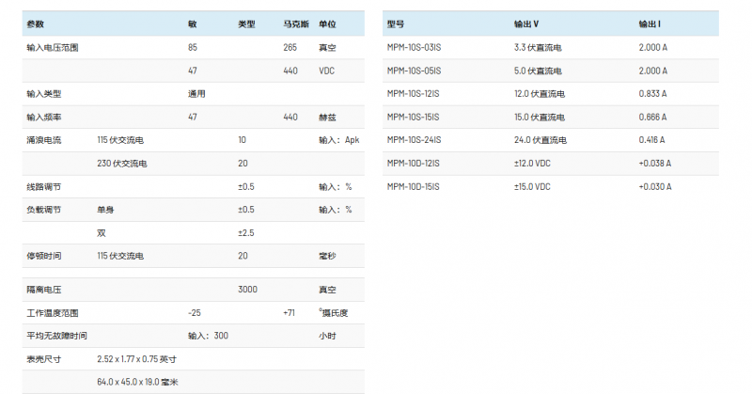Click the 型号 column header

(x=396, y=24)
